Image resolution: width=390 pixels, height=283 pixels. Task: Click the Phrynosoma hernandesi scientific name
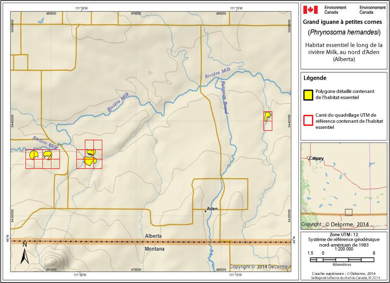344,32
